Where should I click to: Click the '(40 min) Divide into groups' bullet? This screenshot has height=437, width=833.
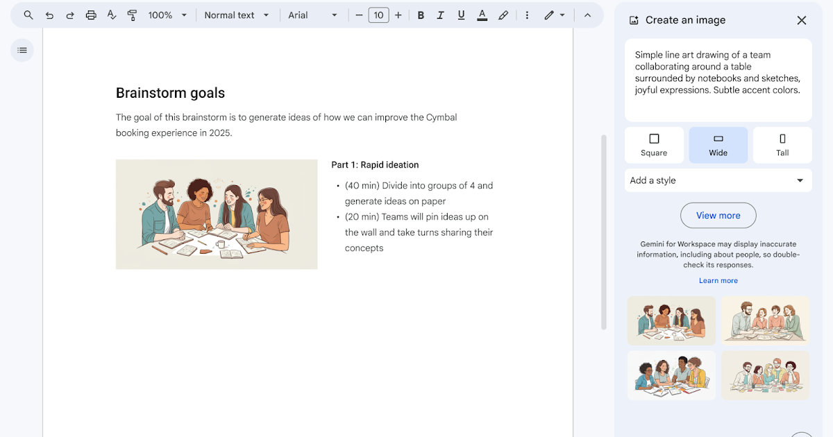pos(419,194)
